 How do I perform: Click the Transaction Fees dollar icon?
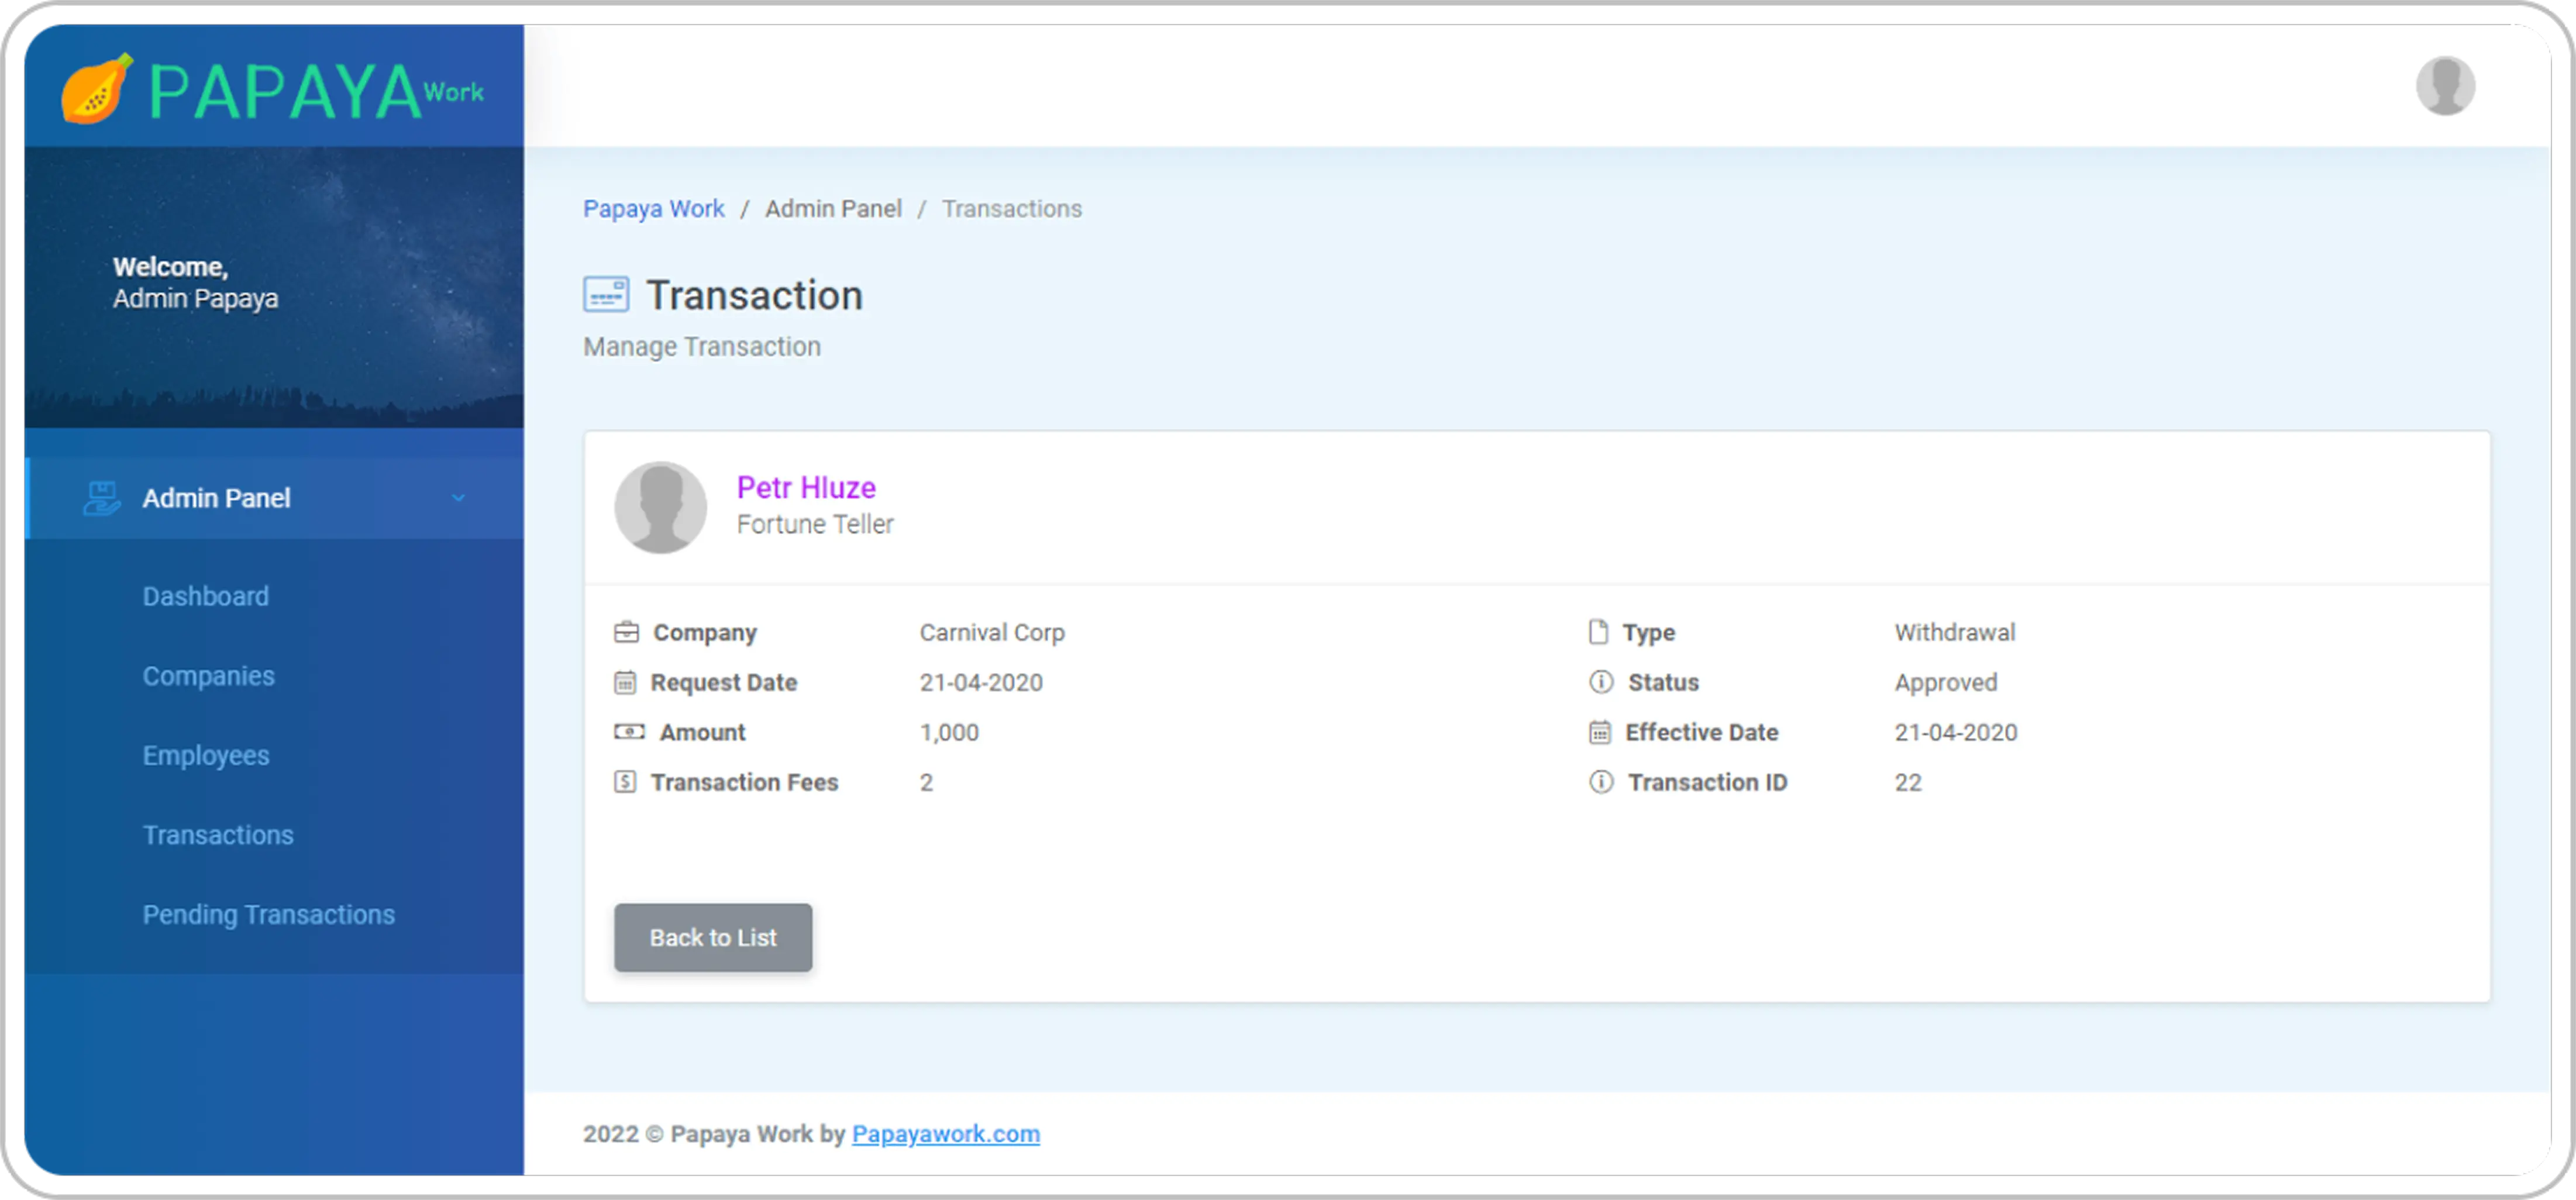click(x=626, y=782)
